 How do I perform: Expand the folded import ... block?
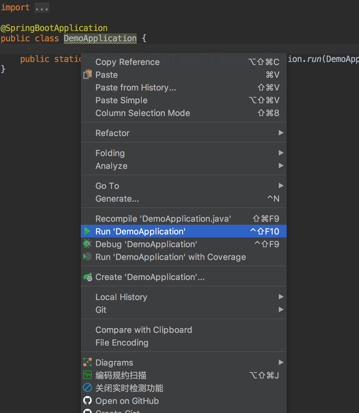(42, 8)
